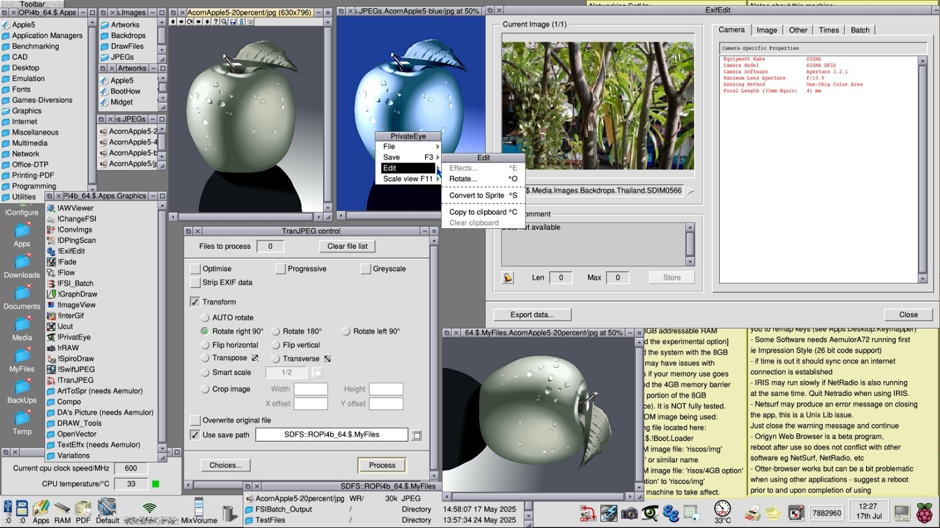Enable Overwrite original file checkbox
This screenshot has height=528, width=940.
pos(196,420)
